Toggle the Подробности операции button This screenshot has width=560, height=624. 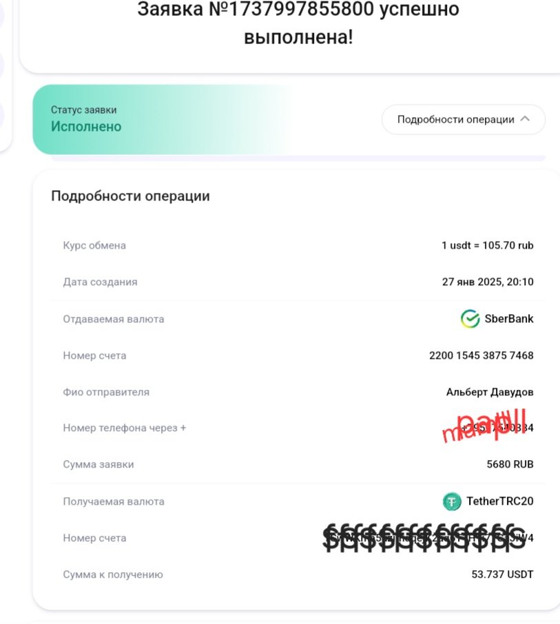[464, 119]
